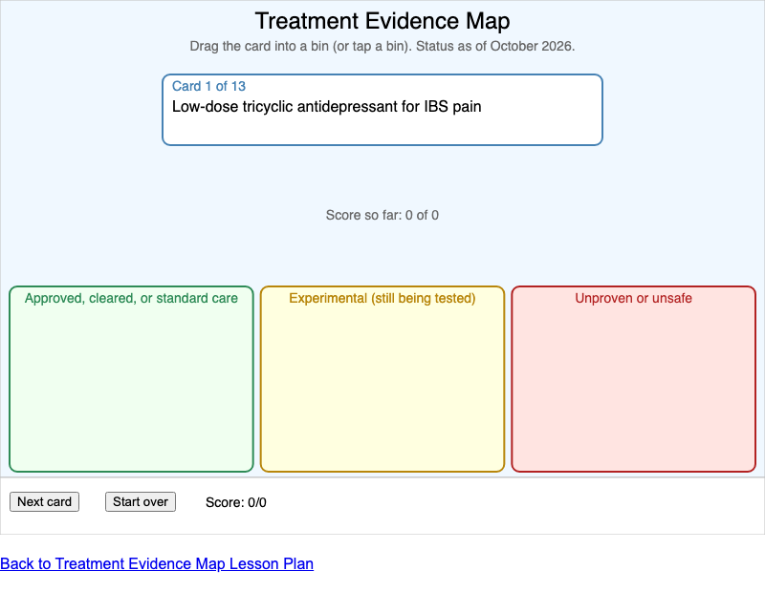Click the 'Score: 0/0' status text
765x592 pixels.
(x=236, y=502)
